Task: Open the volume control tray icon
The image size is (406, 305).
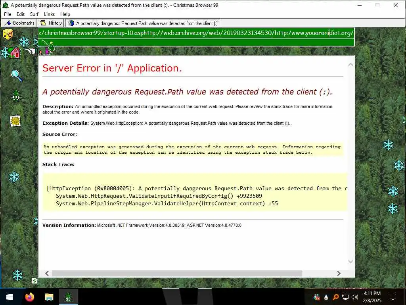Action: coord(355,297)
